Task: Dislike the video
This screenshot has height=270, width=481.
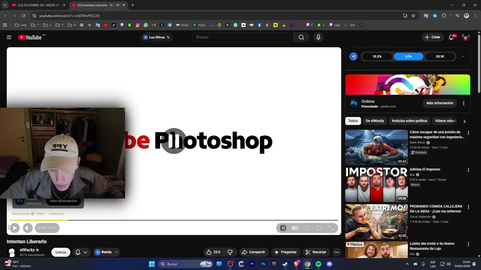Action: pyautogui.click(x=230, y=252)
